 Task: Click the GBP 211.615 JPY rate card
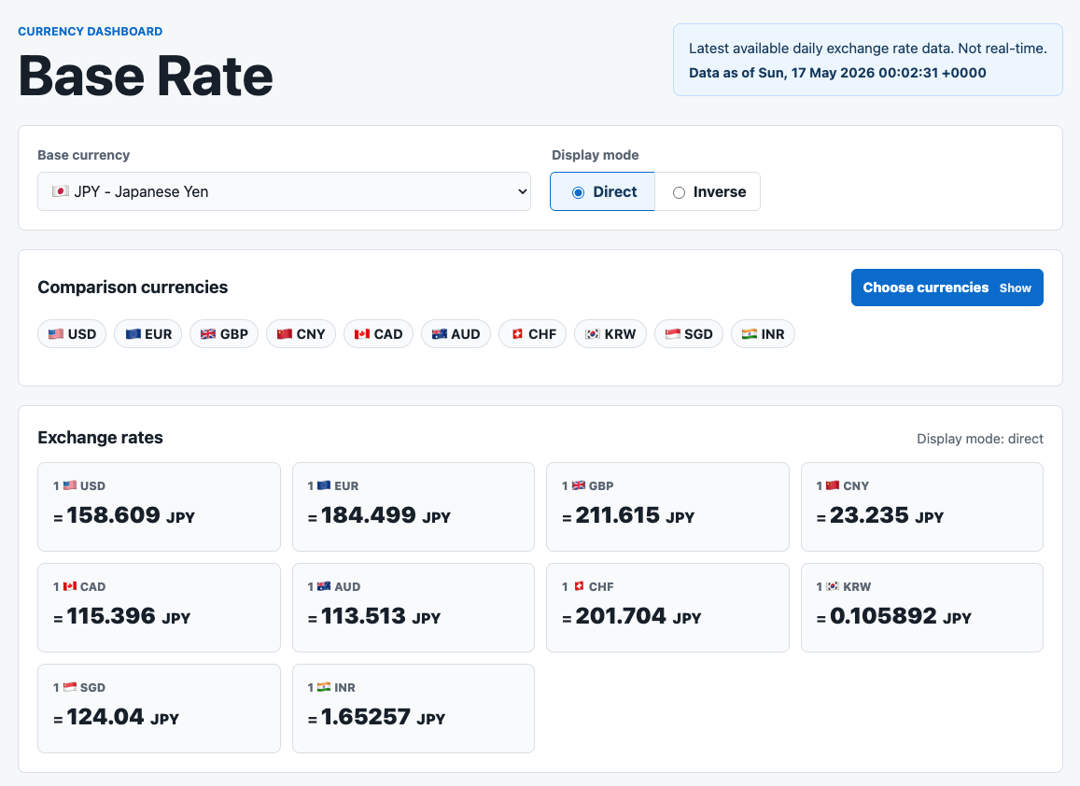point(667,507)
